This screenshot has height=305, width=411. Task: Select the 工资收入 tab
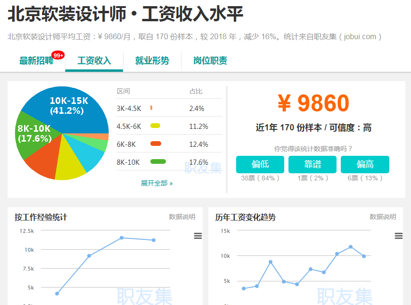94,60
